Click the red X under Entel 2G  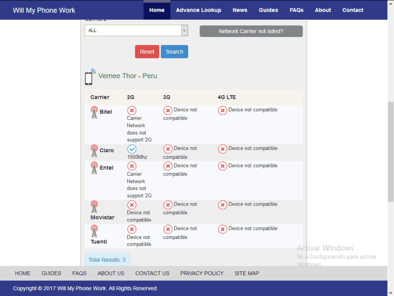132,166
